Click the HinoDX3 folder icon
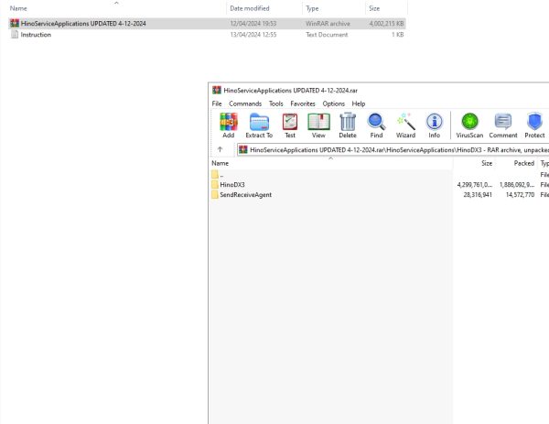The height and width of the screenshot is (424, 549). coord(215,184)
